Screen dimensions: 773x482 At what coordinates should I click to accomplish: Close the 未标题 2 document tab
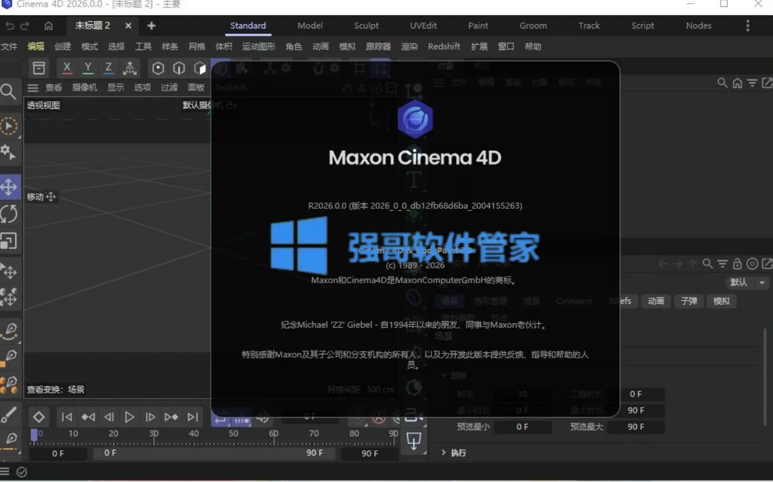click(128, 25)
